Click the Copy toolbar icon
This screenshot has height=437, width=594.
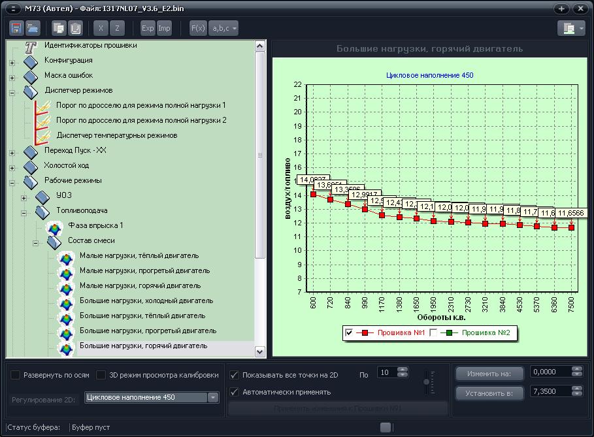tap(59, 28)
